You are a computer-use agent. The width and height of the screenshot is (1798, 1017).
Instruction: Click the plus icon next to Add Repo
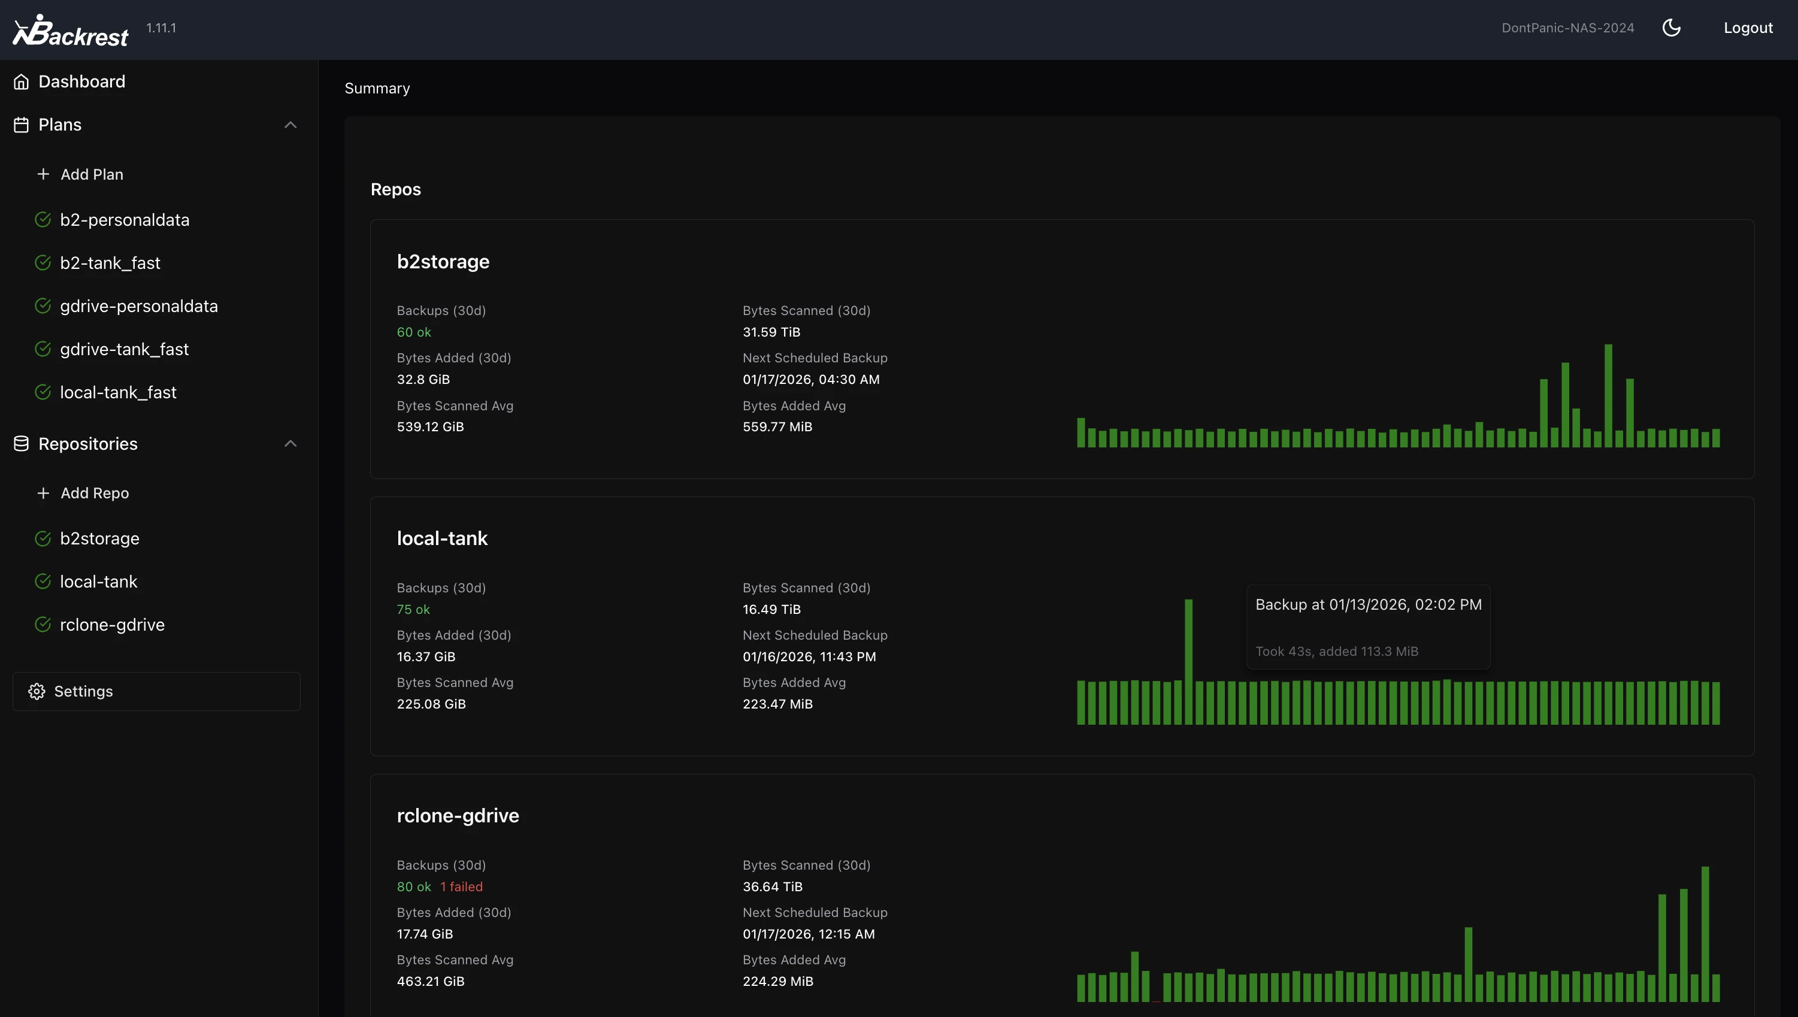[43, 492]
